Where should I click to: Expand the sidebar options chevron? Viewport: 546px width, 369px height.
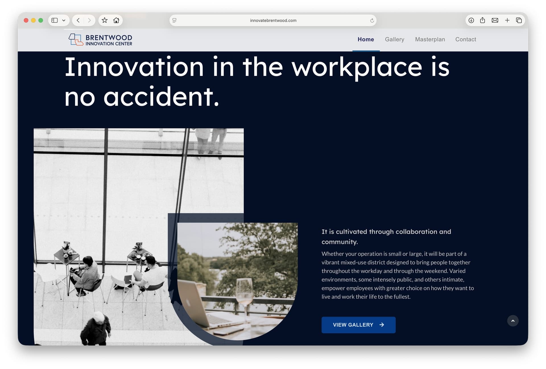pos(63,20)
